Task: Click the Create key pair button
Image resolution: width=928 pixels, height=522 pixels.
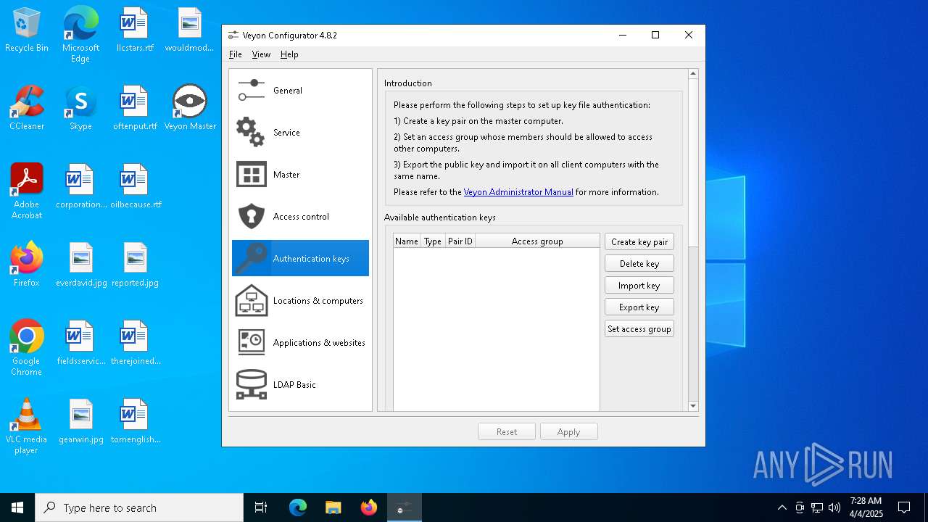Action: coord(639,242)
